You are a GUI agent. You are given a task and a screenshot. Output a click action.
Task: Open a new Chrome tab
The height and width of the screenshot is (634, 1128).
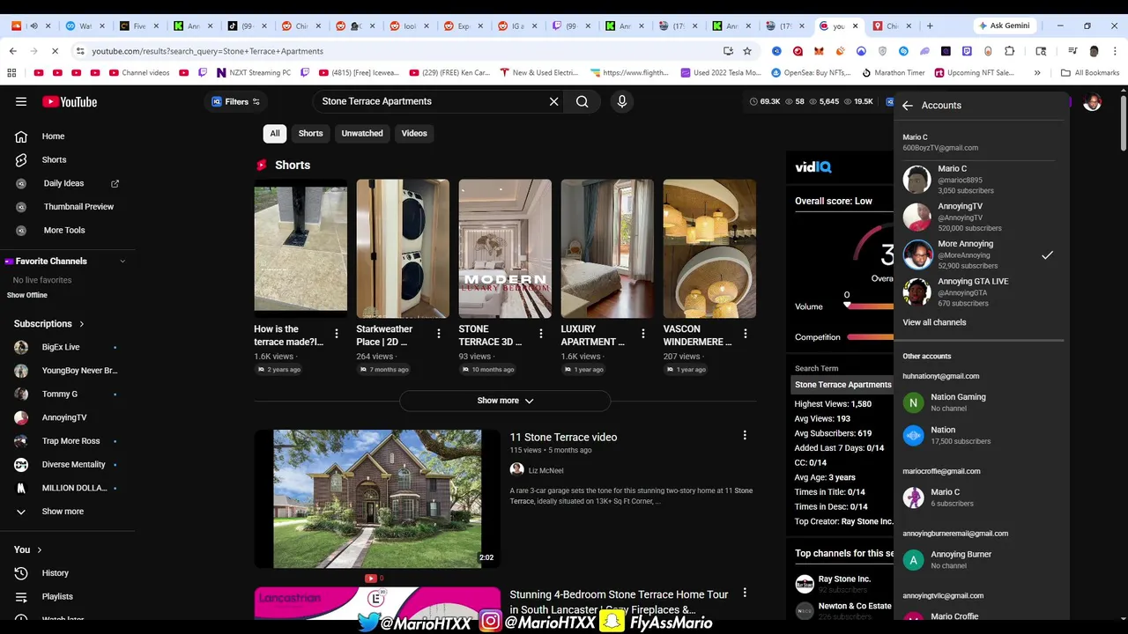click(x=930, y=26)
